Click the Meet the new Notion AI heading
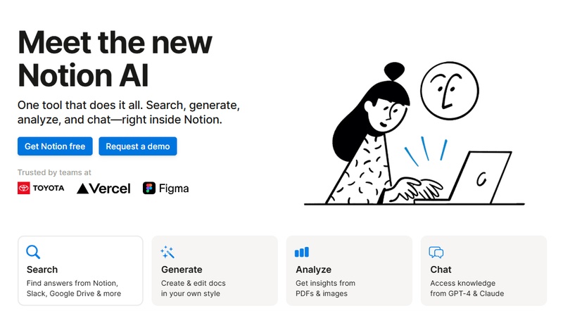The image size is (563, 311). pyautogui.click(x=115, y=58)
